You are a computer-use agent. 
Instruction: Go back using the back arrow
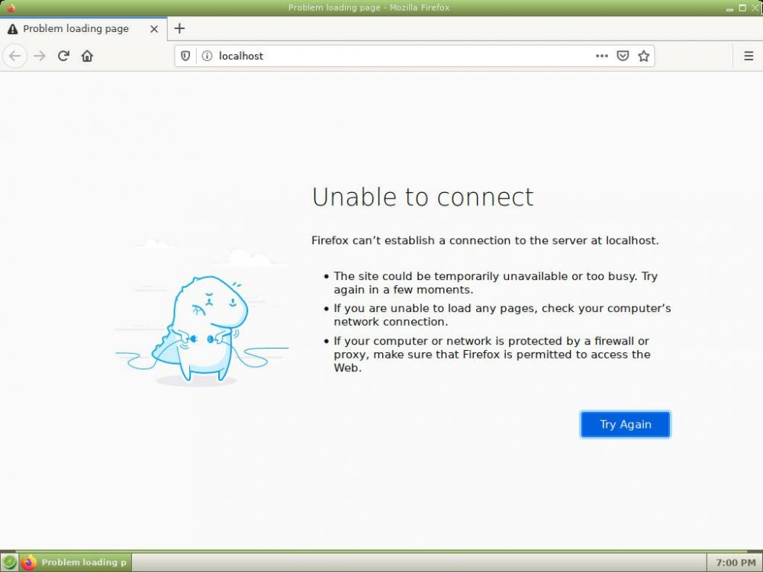pyautogui.click(x=15, y=56)
